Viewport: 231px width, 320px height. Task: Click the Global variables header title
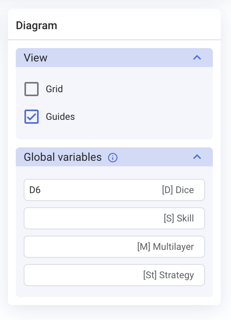click(63, 157)
